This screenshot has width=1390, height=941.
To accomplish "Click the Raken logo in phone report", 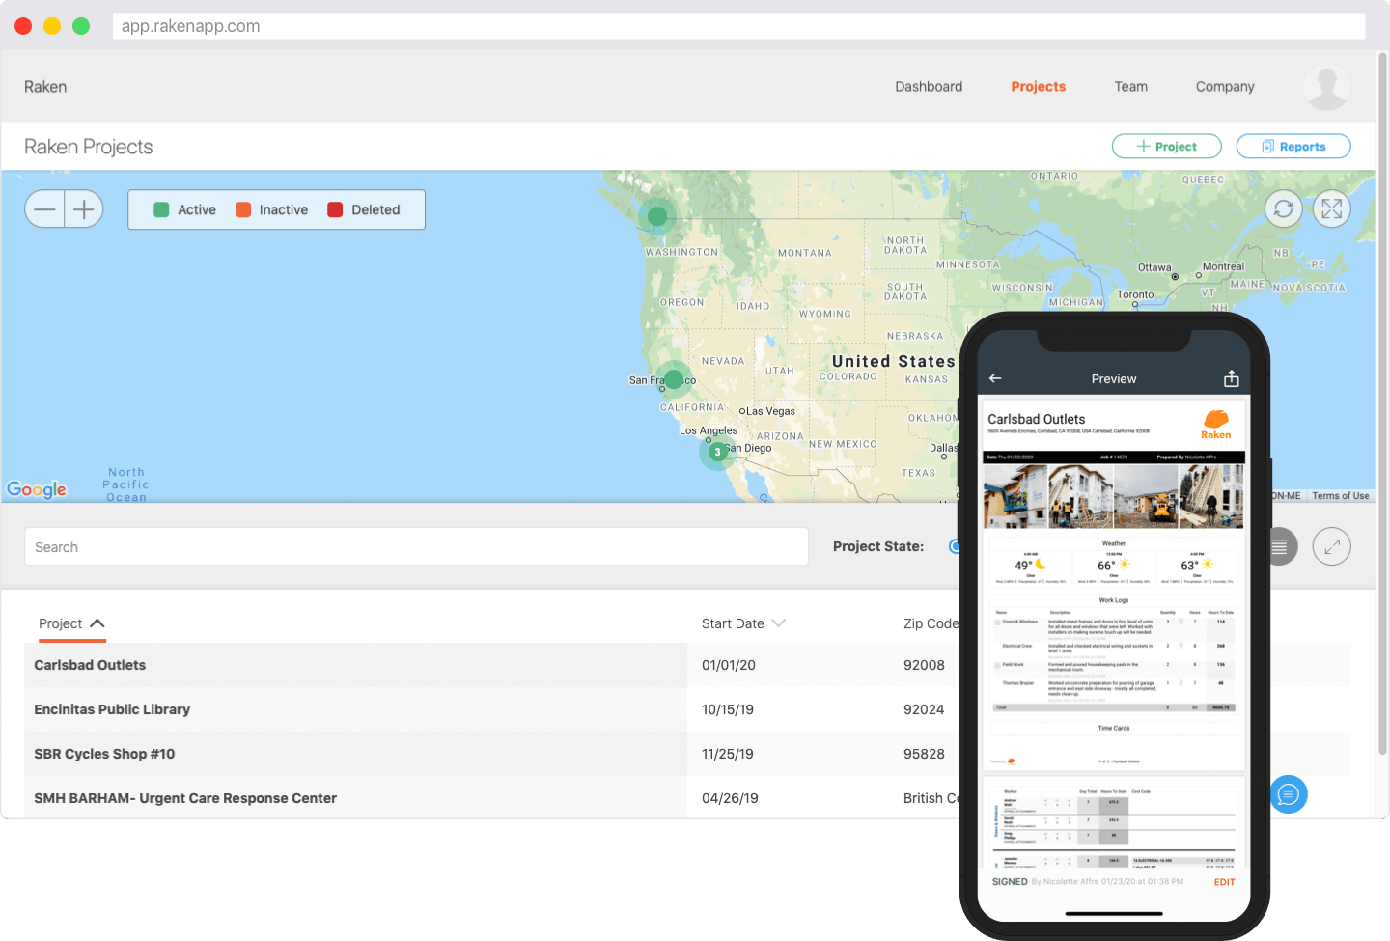I will (x=1215, y=424).
